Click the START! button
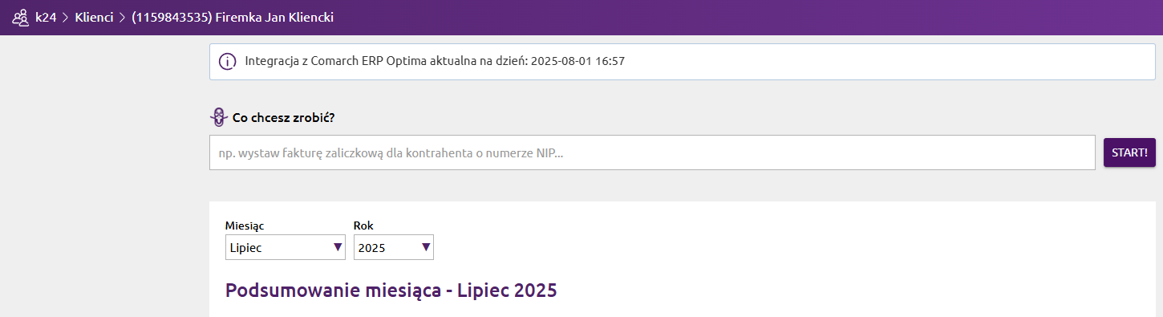Image resolution: width=1163 pixels, height=317 pixels. [x=1129, y=152]
